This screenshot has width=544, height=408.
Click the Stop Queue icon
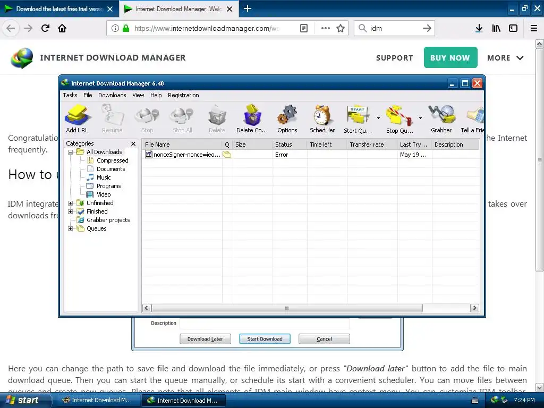point(399,118)
